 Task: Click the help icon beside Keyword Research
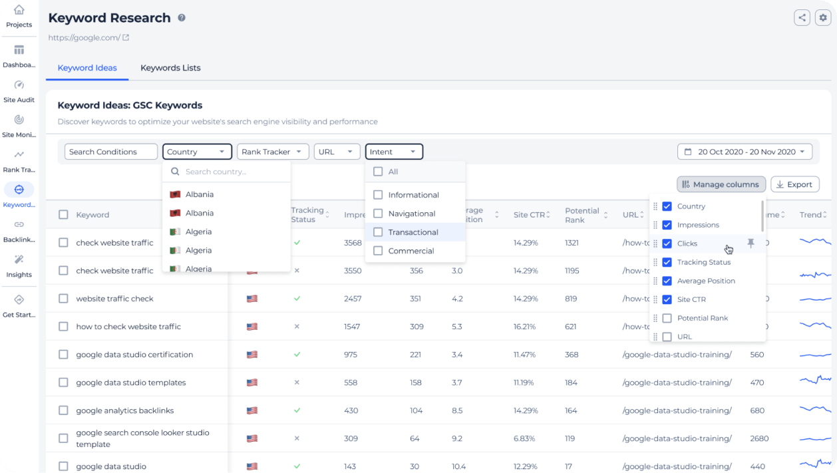(x=182, y=19)
